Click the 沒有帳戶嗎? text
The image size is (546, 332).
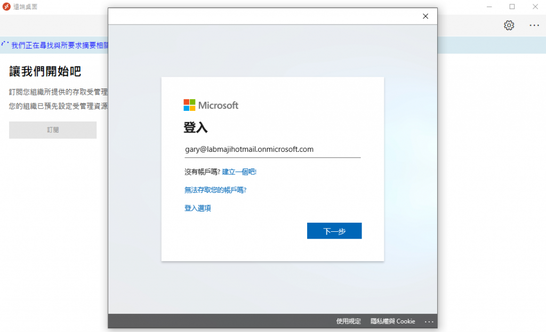click(202, 172)
